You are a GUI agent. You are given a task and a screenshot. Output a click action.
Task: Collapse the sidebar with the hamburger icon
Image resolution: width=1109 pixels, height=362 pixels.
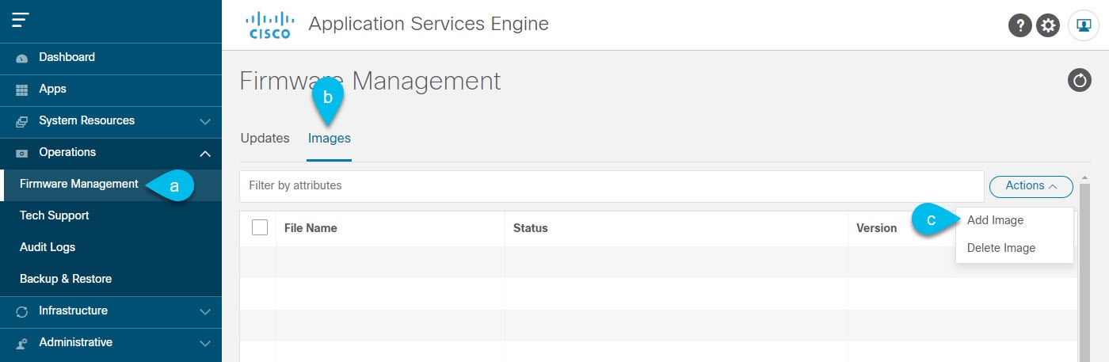[x=21, y=21]
